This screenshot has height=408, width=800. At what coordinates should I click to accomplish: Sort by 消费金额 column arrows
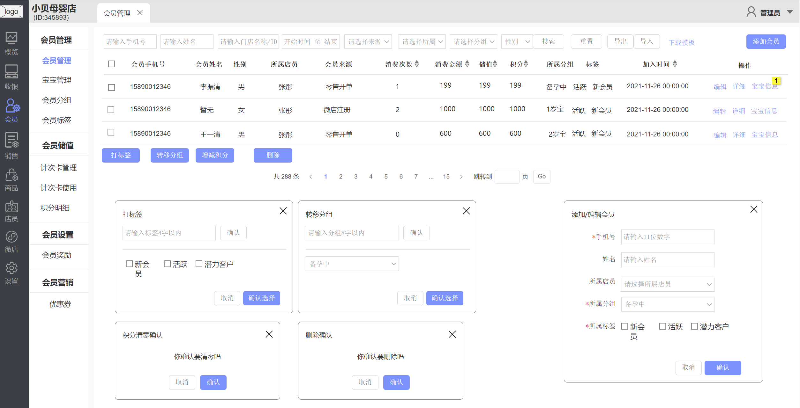(x=467, y=64)
